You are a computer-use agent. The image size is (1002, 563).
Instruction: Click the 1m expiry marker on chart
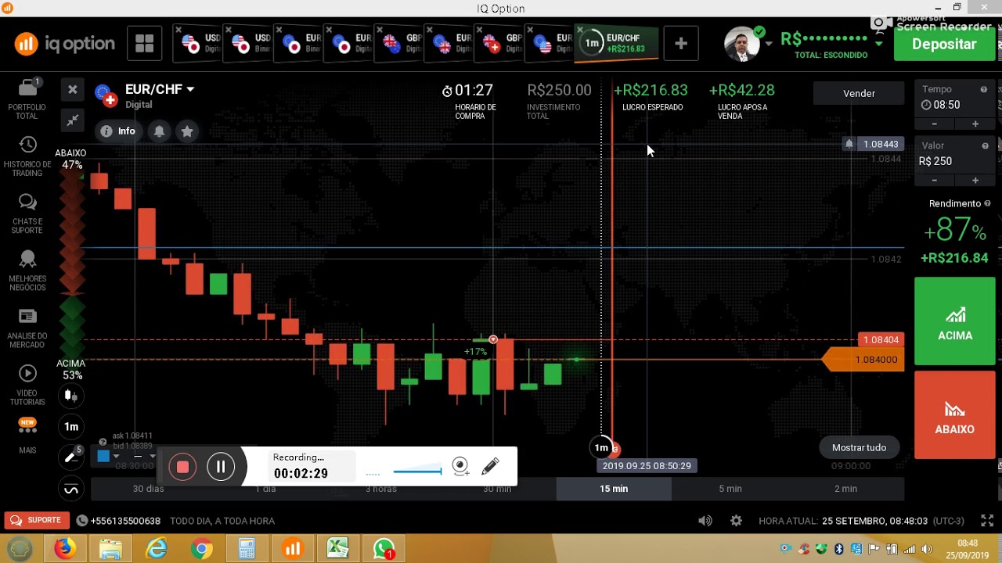point(601,447)
